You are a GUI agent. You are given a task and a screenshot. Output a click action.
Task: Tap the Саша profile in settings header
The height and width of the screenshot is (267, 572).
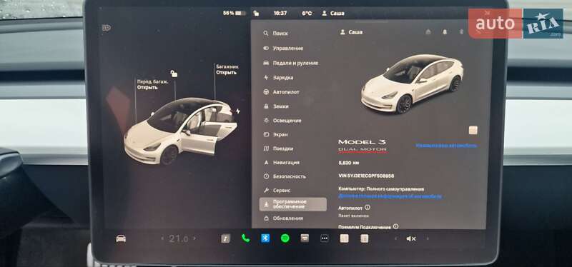(x=351, y=32)
